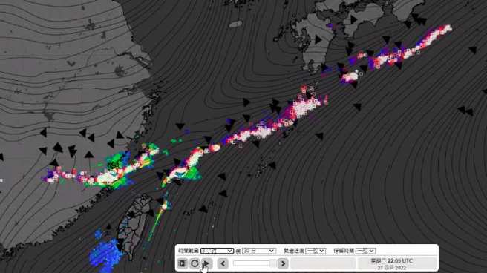This screenshot has height=273, width=487.
Task: Click the timeline progress slider track
Action: [252, 263]
